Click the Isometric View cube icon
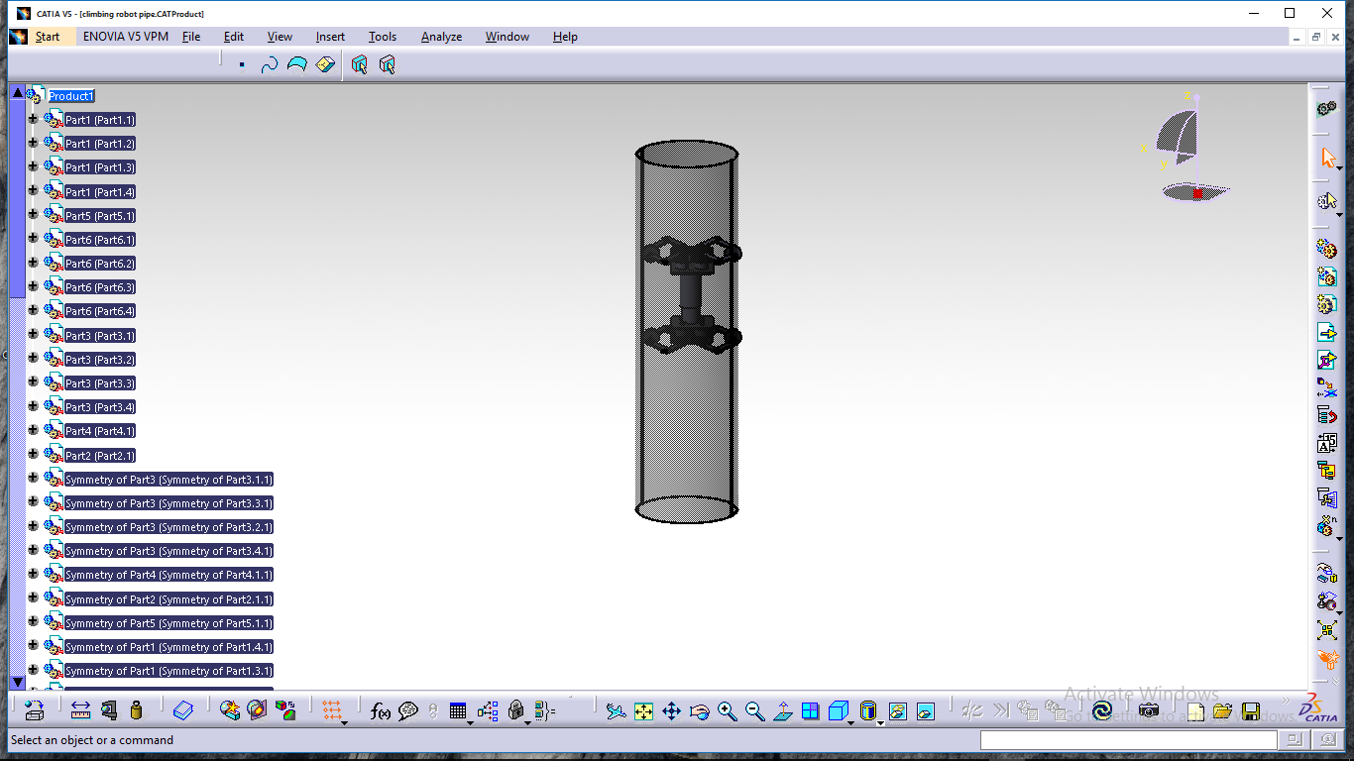The height and width of the screenshot is (761, 1354). [x=838, y=710]
